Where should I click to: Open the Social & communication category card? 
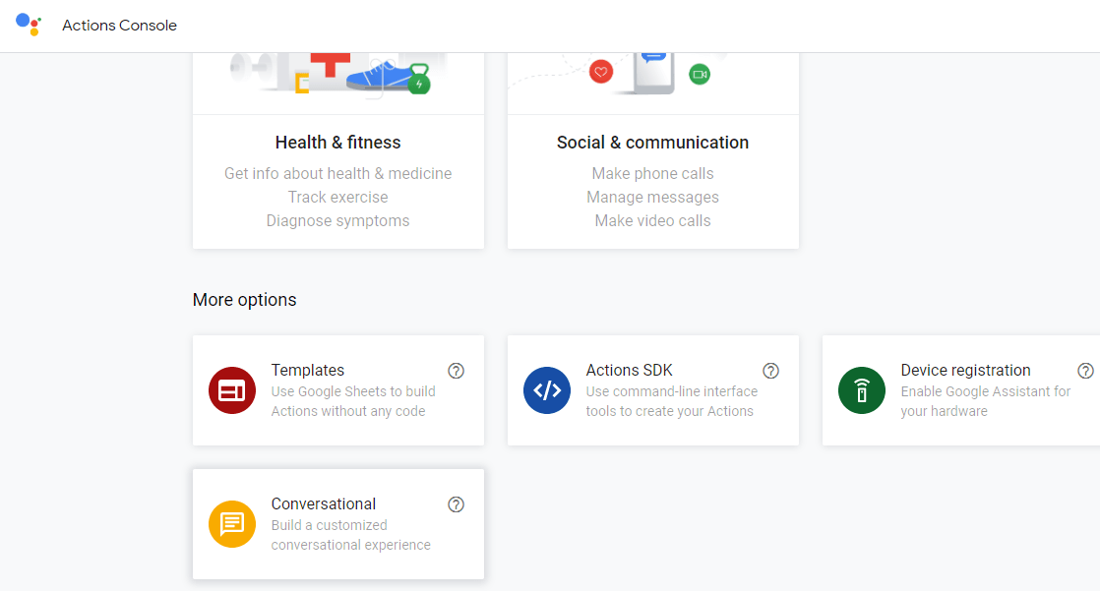click(652, 143)
